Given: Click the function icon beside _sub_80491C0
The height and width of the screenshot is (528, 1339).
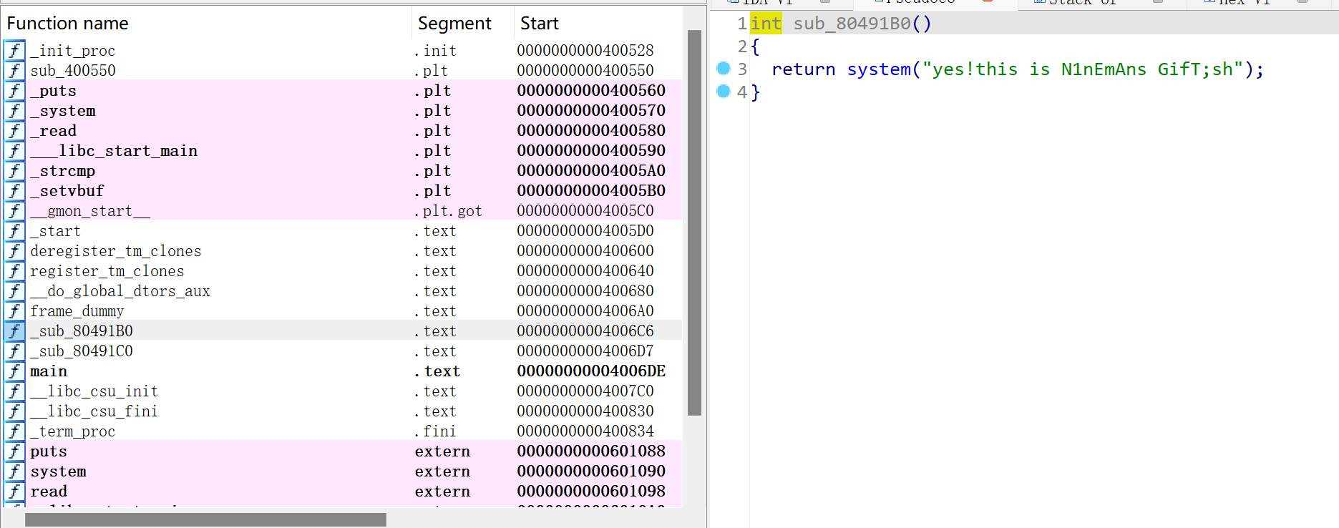Looking at the screenshot, I should tap(14, 351).
